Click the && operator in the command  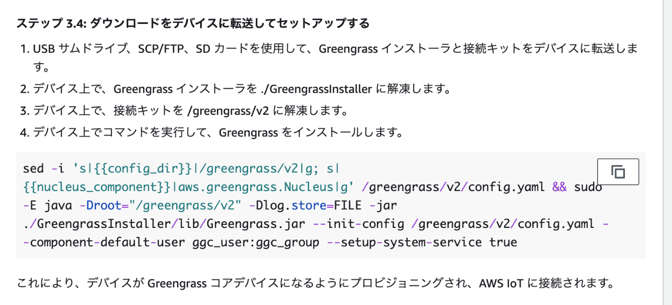pyautogui.click(x=560, y=187)
